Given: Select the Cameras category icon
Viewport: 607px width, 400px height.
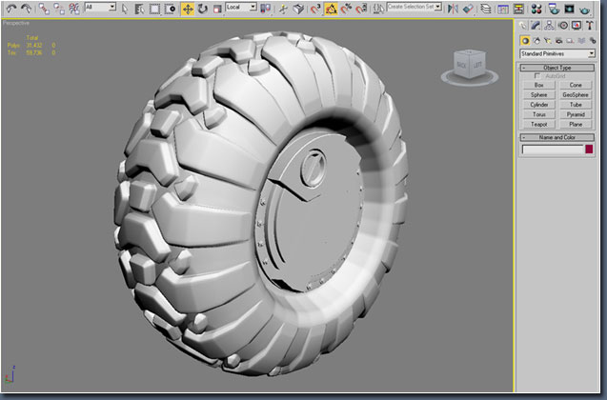Looking at the screenshot, I should point(558,41).
